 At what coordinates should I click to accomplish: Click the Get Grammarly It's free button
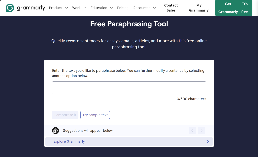[234, 8]
